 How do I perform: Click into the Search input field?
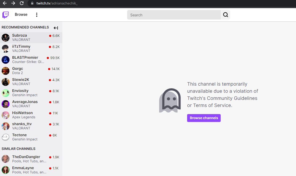(x=174, y=15)
